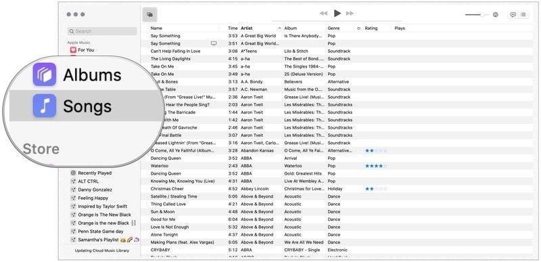Screen dimensions: 541x262
Task: Select the Feeling Happy playlist
Action: coord(93,198)
